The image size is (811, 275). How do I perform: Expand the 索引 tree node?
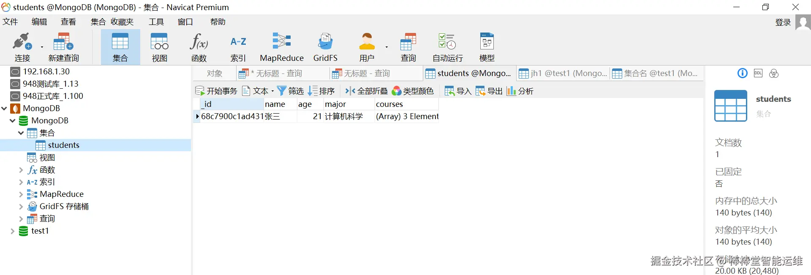coord(21,182)
